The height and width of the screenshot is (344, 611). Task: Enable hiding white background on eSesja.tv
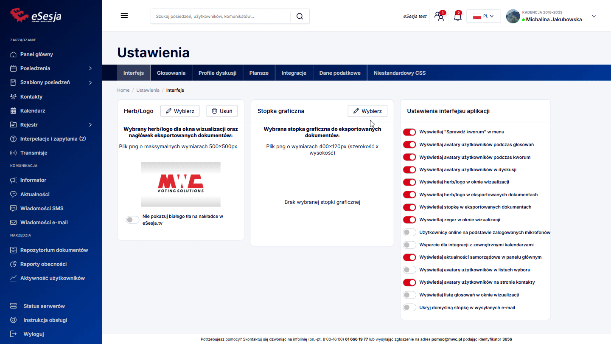tap(133, 220)
